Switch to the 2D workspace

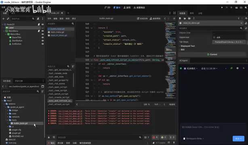(107, 7)
